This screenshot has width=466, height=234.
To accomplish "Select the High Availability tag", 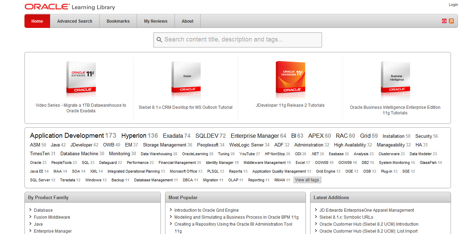I will pyautogui.click(x=350, y=145).
